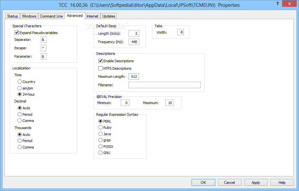Image resolution: width=299 pixels, height=191 pixels.
Task: Open the Updates tab
Action: pos(109,16)
